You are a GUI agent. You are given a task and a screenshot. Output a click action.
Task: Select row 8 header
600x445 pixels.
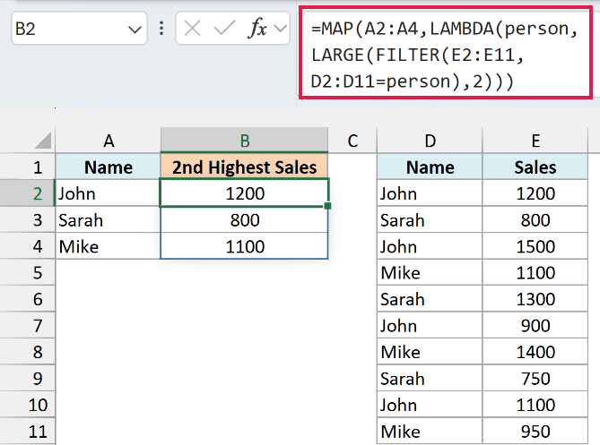tap(28, 352)
